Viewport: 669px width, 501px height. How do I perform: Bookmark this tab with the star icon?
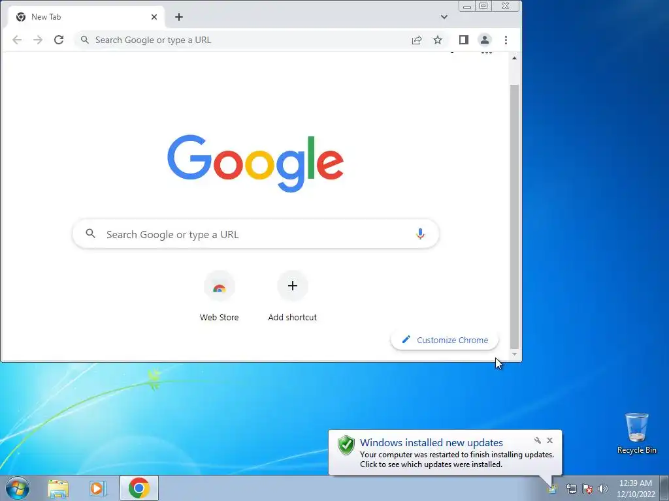pos(438,40)
